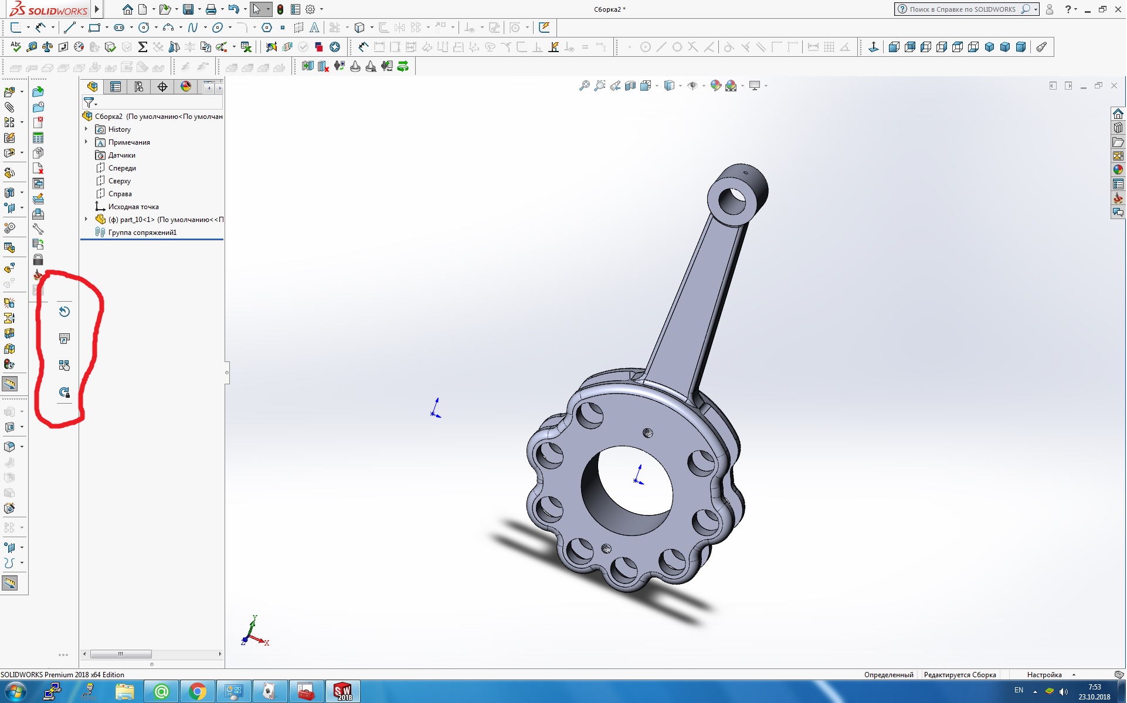
Task: Open the Display Style dropdown arrow
Action: click(x=680, y=86)
